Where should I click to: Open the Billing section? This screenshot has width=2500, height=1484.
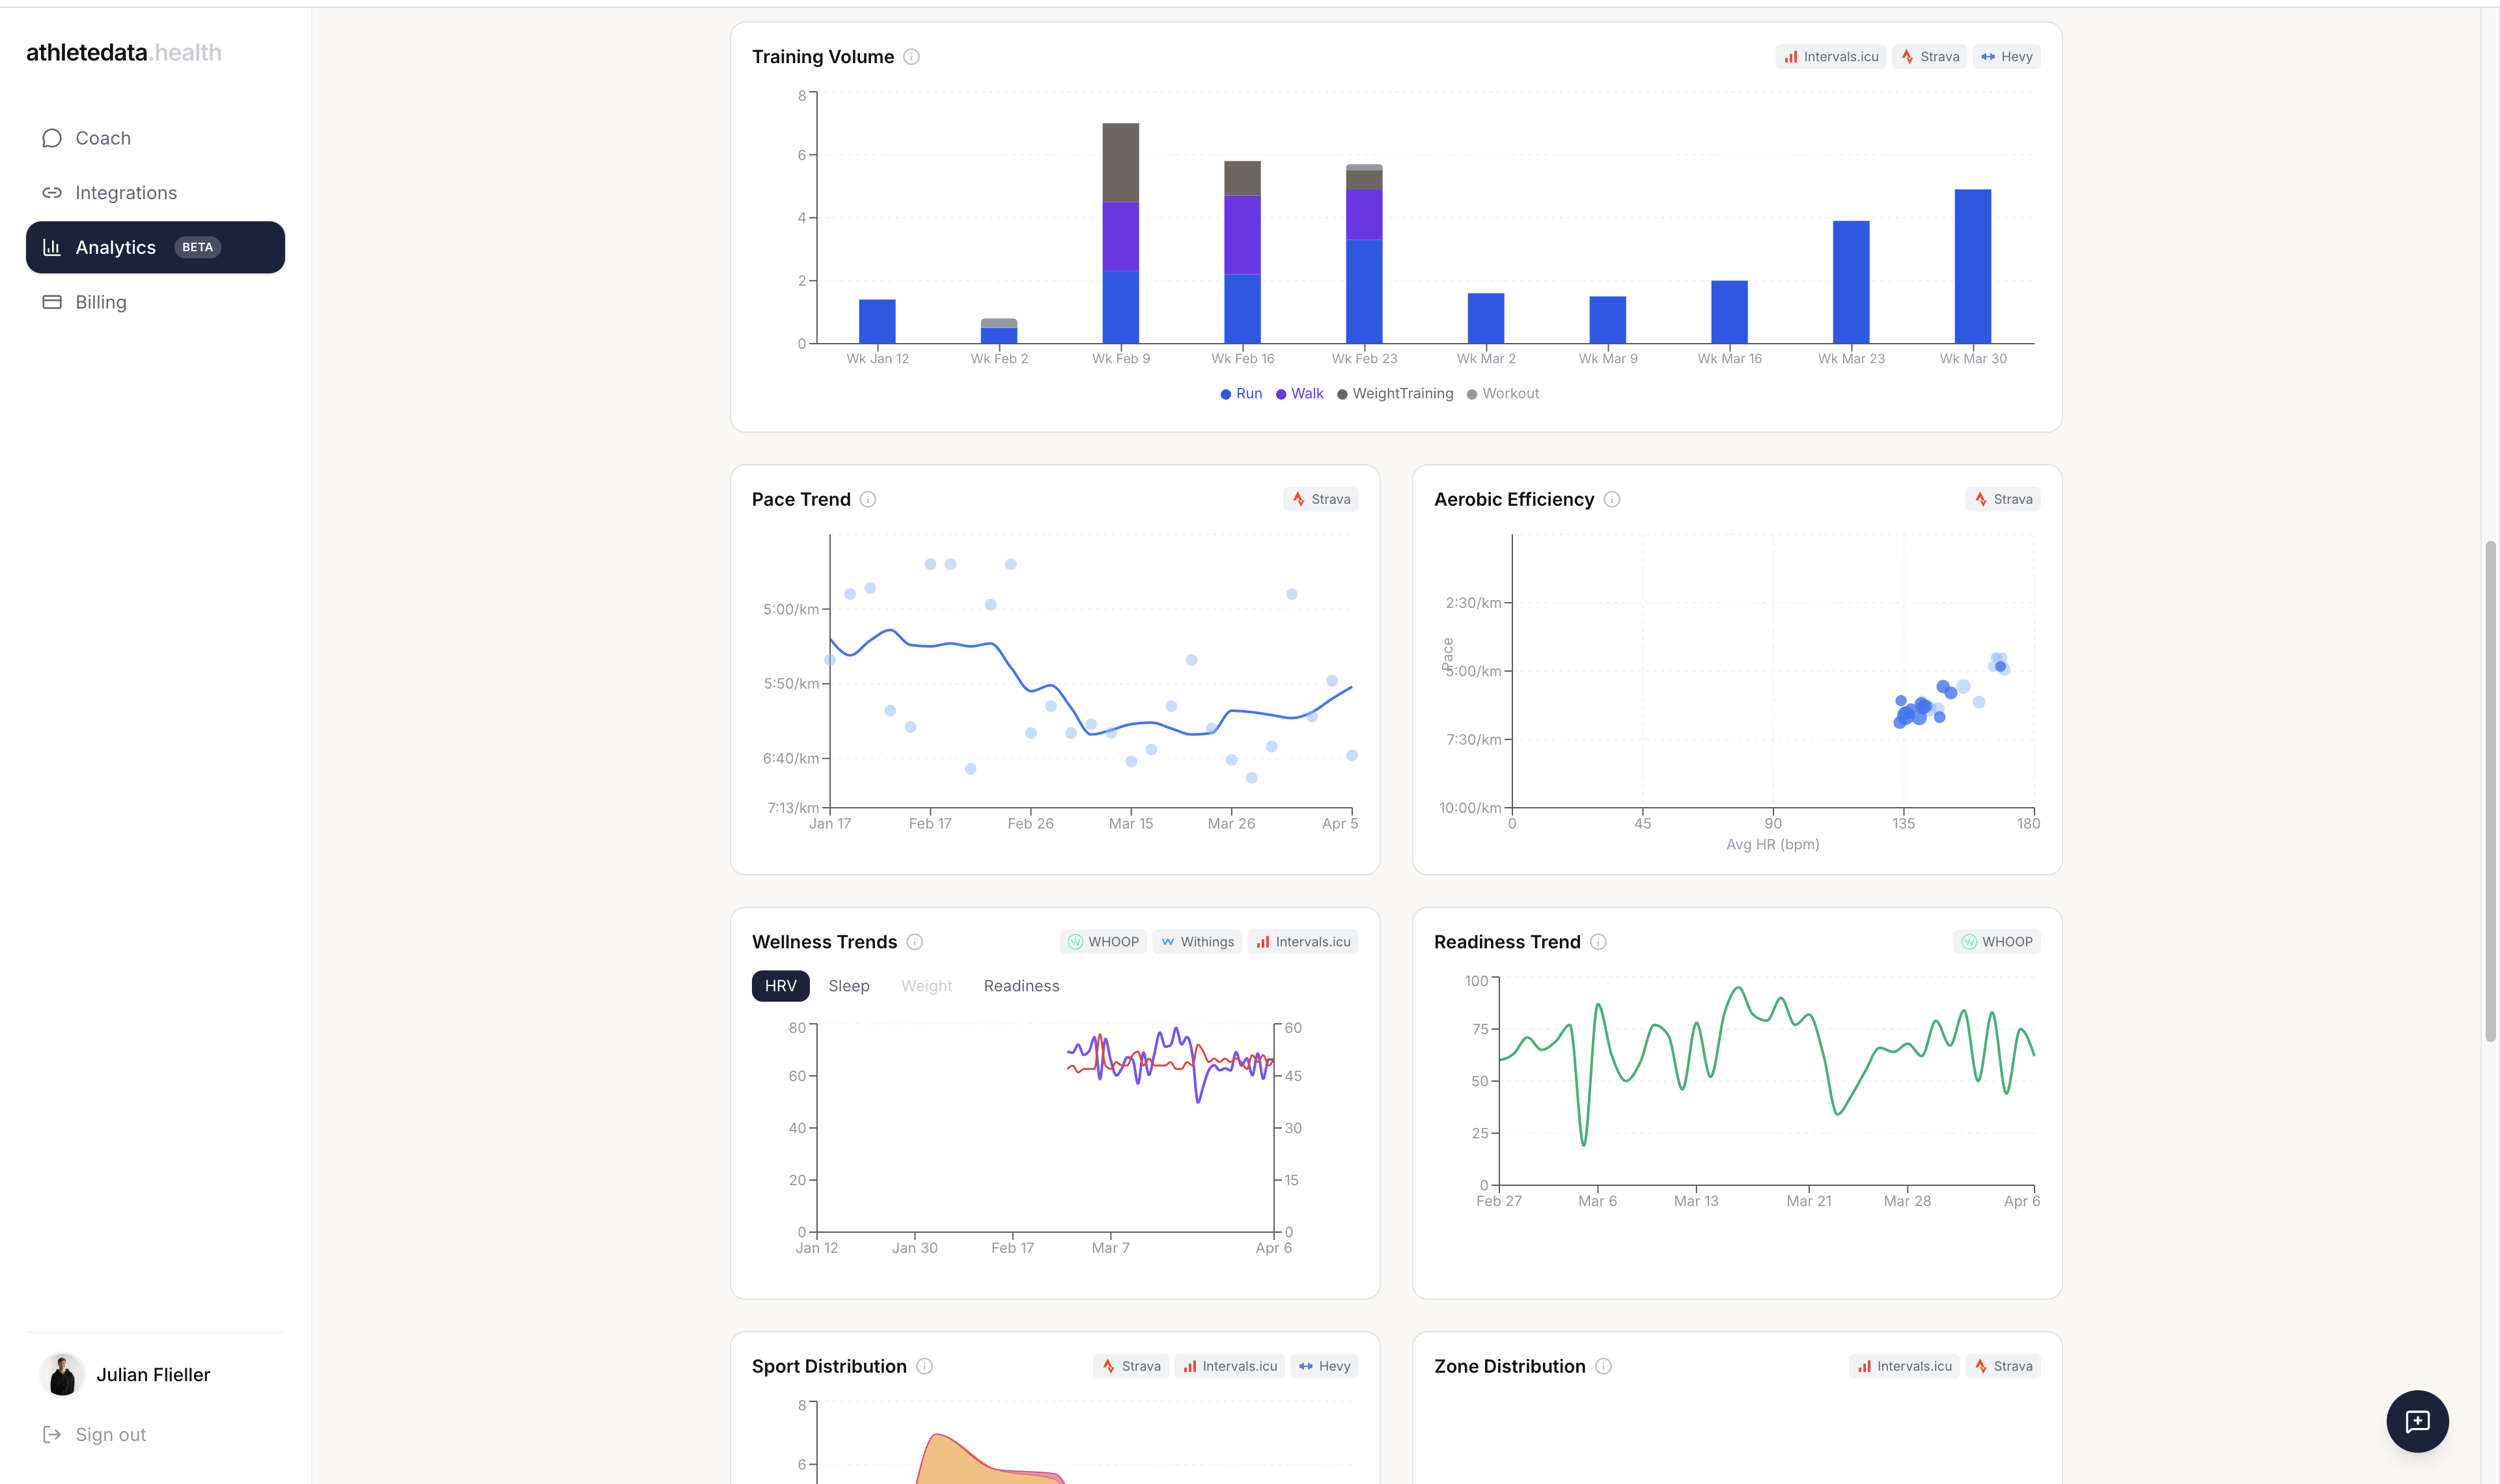[x=101, y=302]
